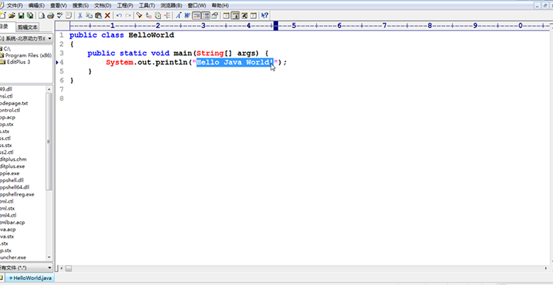The height and width of the screenshot is (285, 553).
Task: Expand the drive selection dropdown
Action: tap(50, 38)
